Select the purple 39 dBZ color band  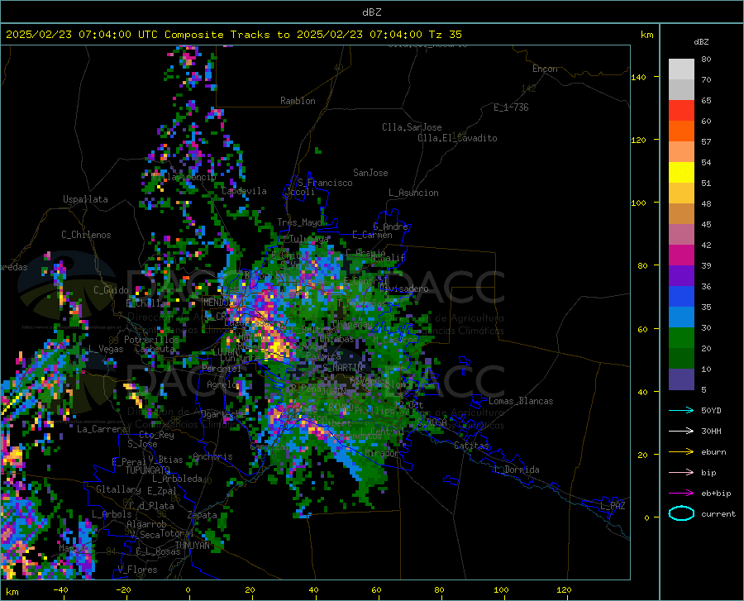[681, 276]
